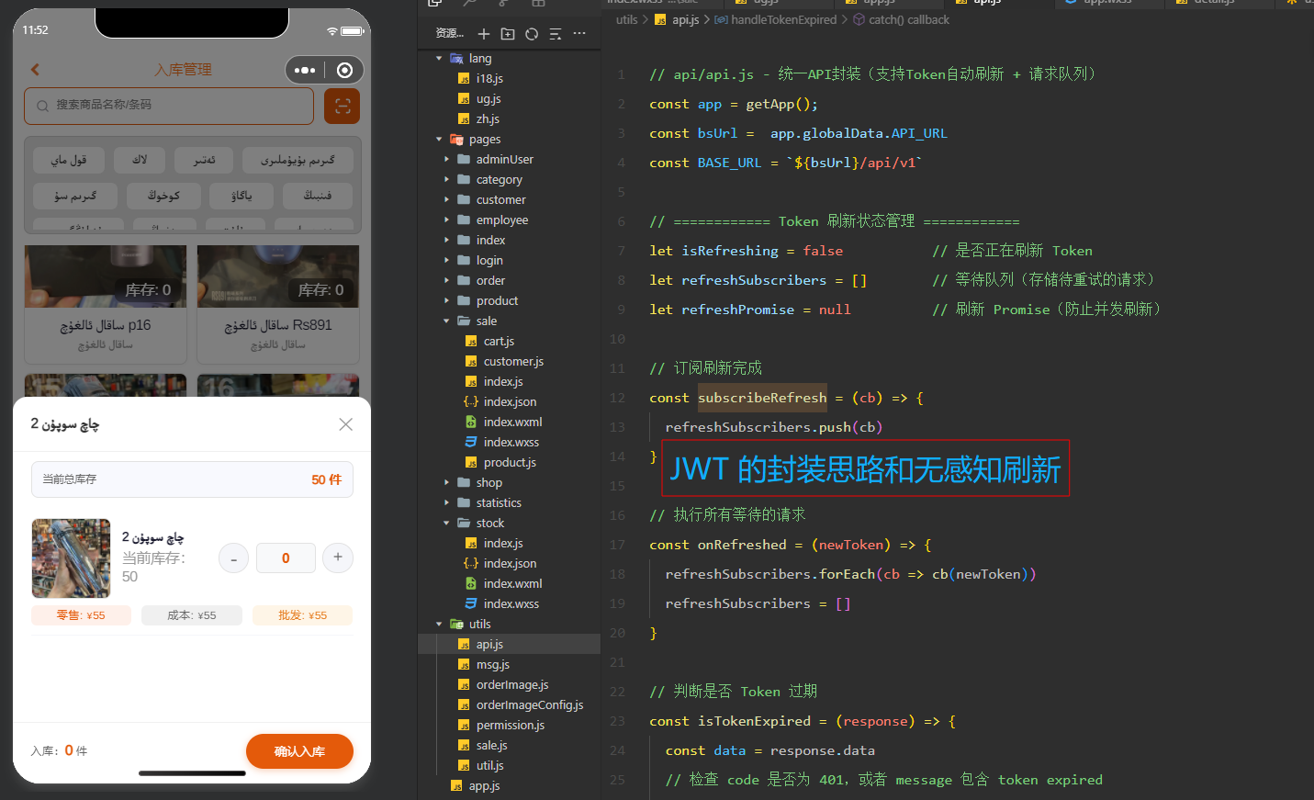The image size is (1314, 800).
Task: Collapse the pages folder arrow
Action: (439, 140)
